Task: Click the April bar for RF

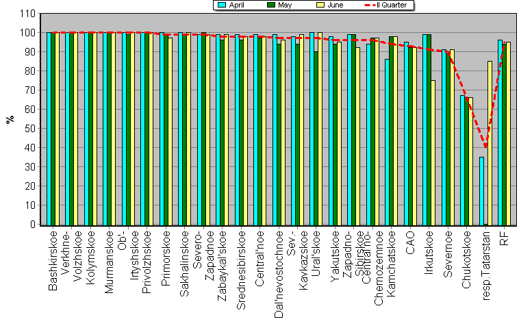Action: [x=500, y=133]
